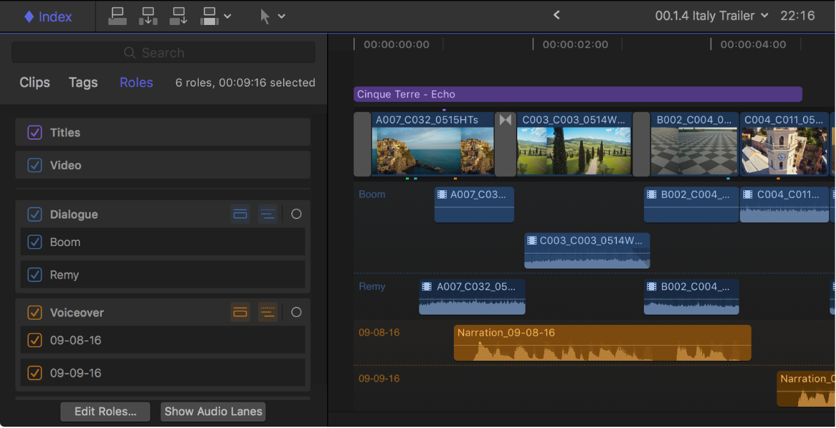Click the Append clip icon
The height and width of the screenshot is (428, 836).
[179, 15]
